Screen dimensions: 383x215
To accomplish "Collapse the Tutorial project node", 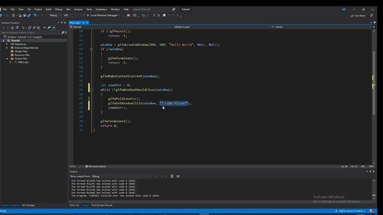I will pos(4,41).
